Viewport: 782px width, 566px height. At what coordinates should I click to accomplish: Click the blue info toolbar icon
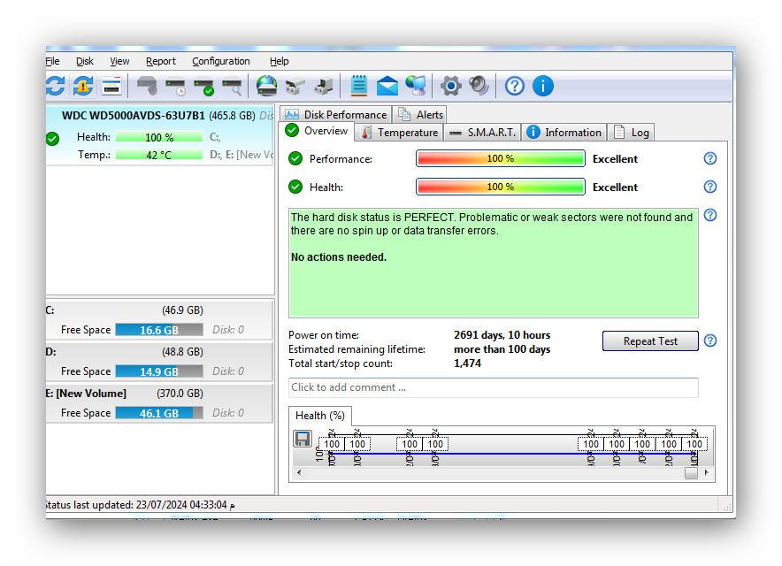542,87
